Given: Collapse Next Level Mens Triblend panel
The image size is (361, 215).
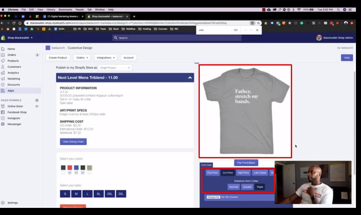Looking at the screenshot, I should click(x=190, y=78).
